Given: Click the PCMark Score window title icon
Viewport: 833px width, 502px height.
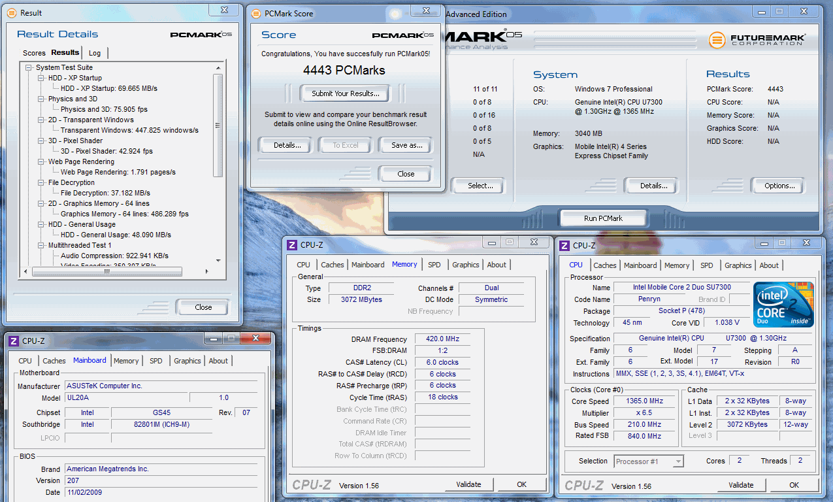Looking at the screenshot, I should point(255,13).
